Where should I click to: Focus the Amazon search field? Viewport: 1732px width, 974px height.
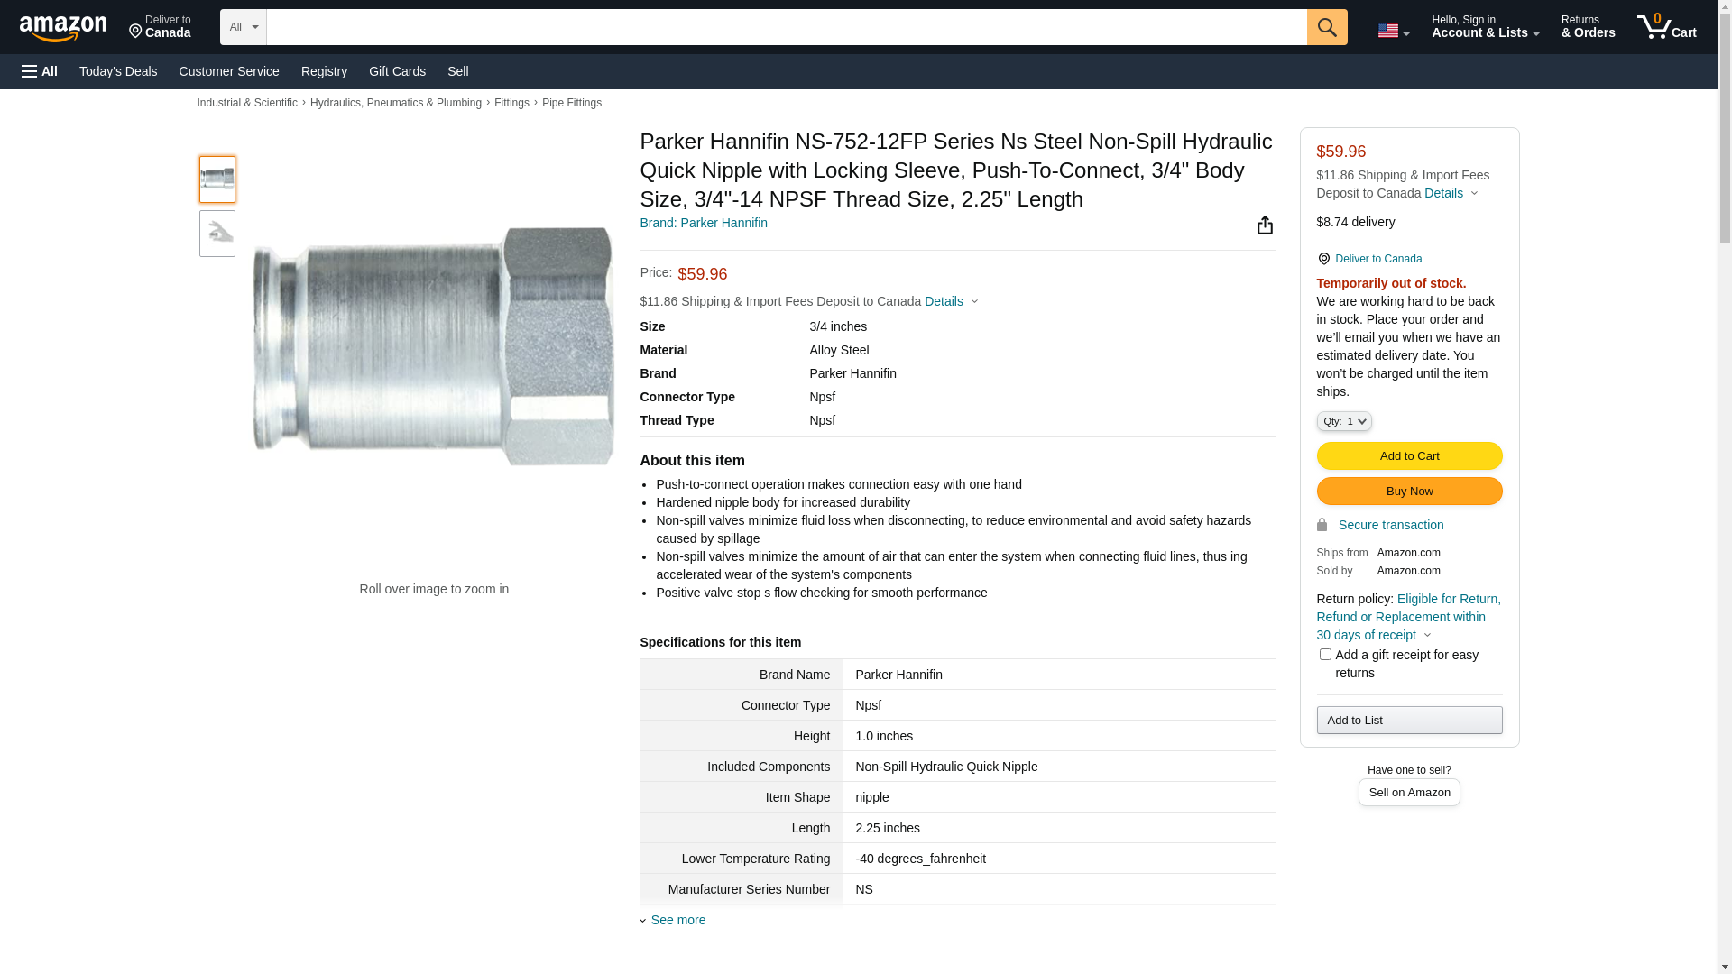786,27
